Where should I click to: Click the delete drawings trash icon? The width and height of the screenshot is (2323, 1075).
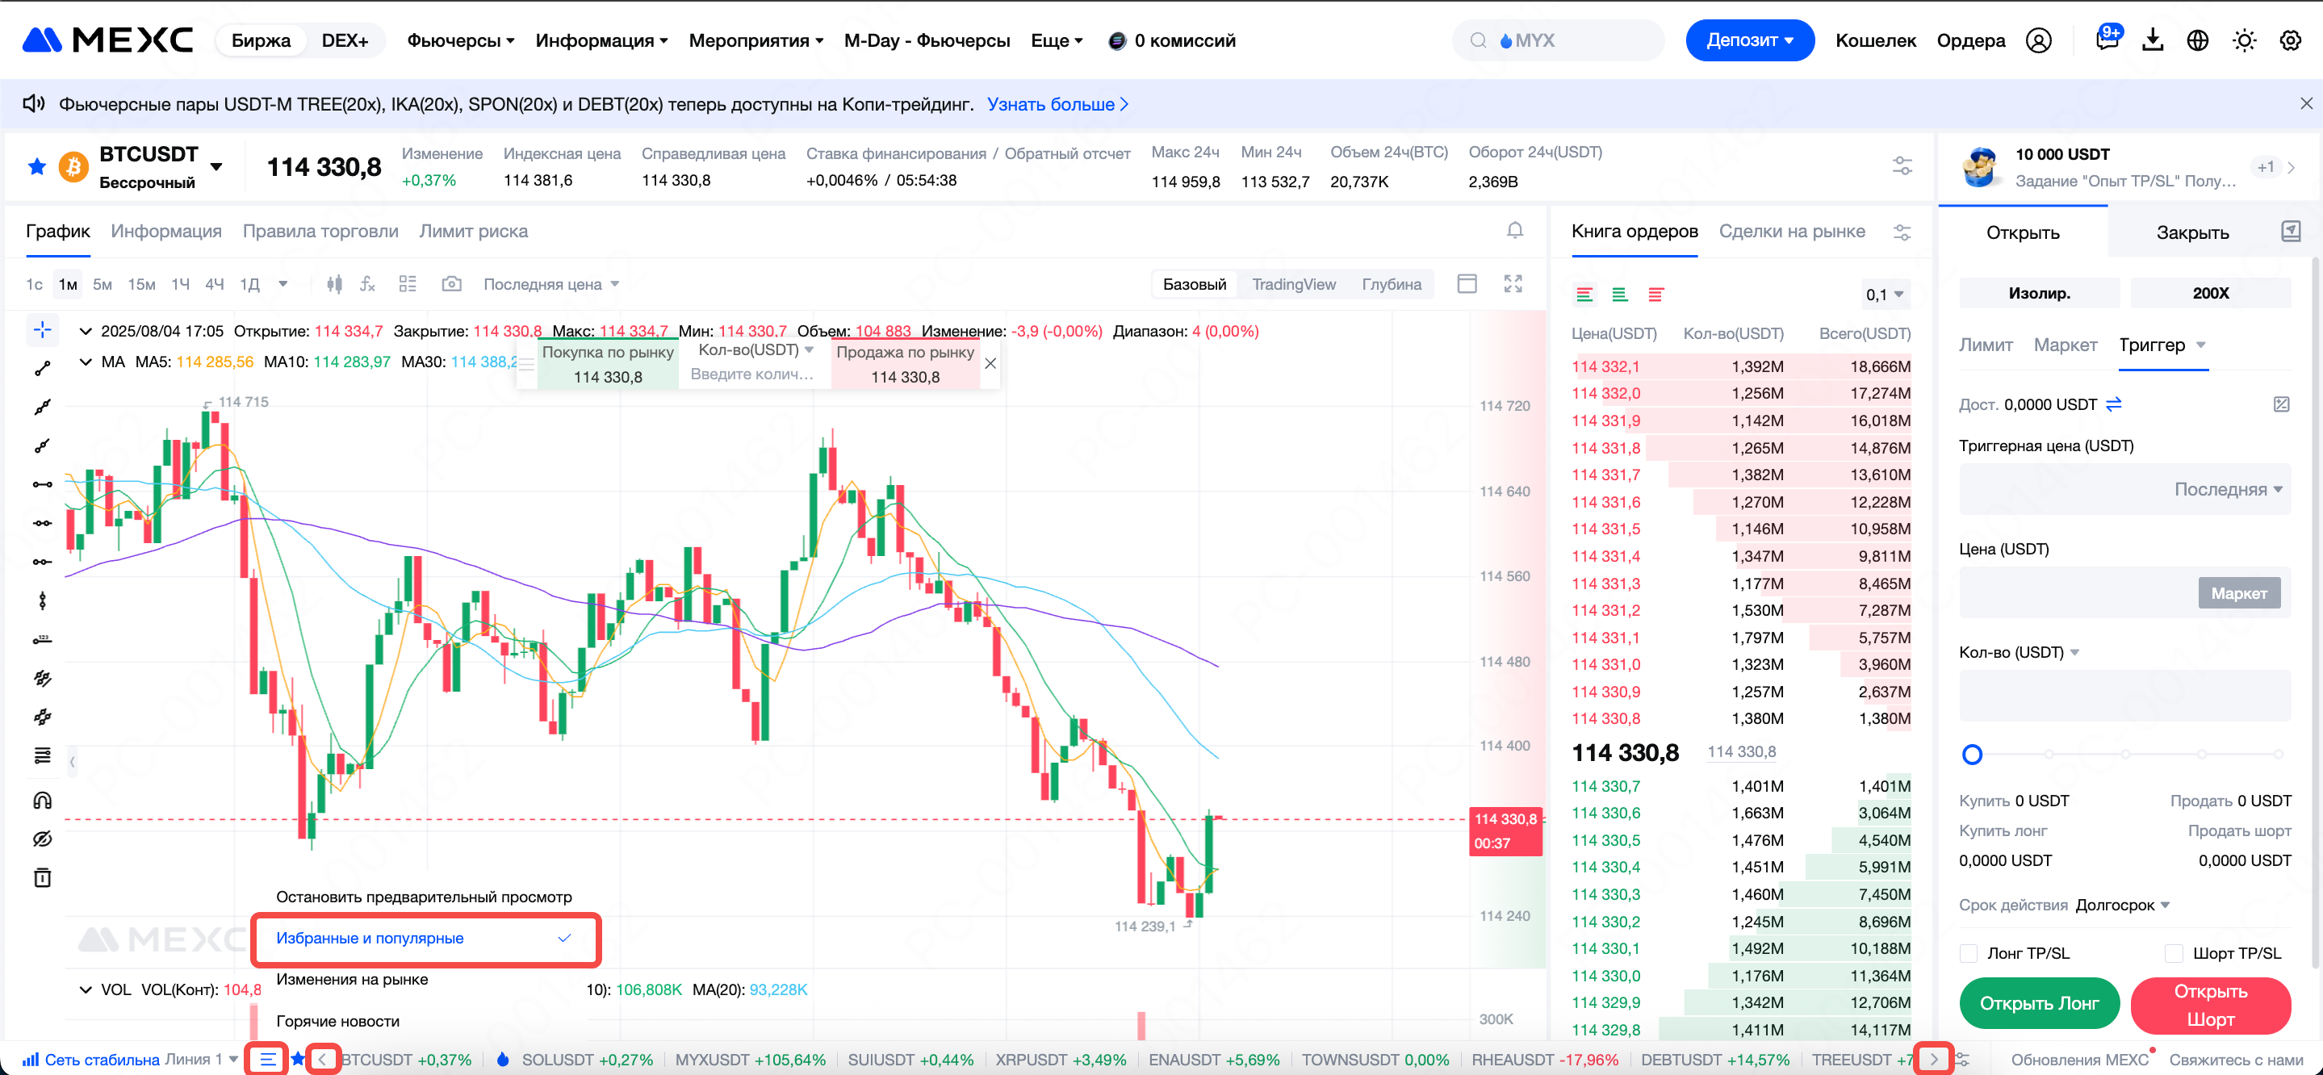(43, 877)
